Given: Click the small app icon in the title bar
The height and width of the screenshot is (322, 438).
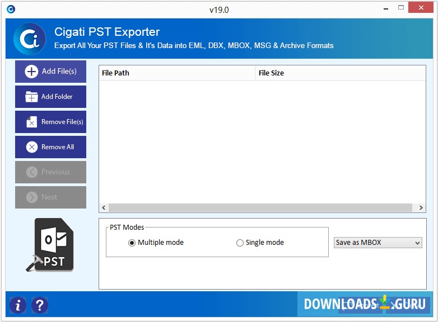Looking at the screenshot, I should 11,10.
